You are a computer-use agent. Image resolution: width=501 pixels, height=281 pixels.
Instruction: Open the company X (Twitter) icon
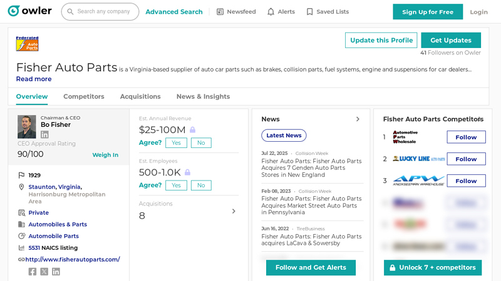click(x=44, y=272)
